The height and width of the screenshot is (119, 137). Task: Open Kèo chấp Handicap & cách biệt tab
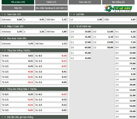point(51,8)
